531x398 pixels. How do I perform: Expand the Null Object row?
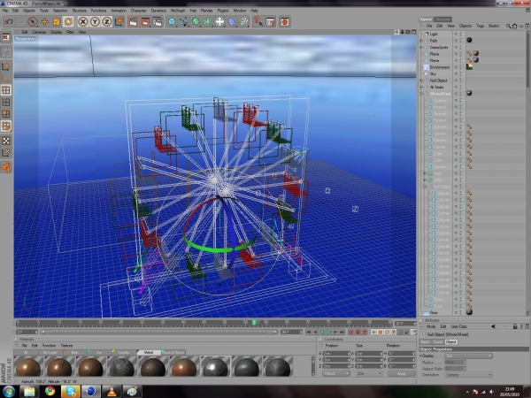pyautogui.click(x=421, y=80)
